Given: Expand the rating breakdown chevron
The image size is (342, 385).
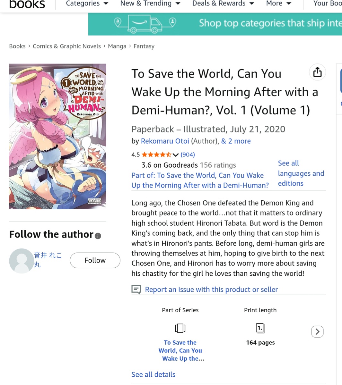Looking at the screenshot, I should (176, 155).
